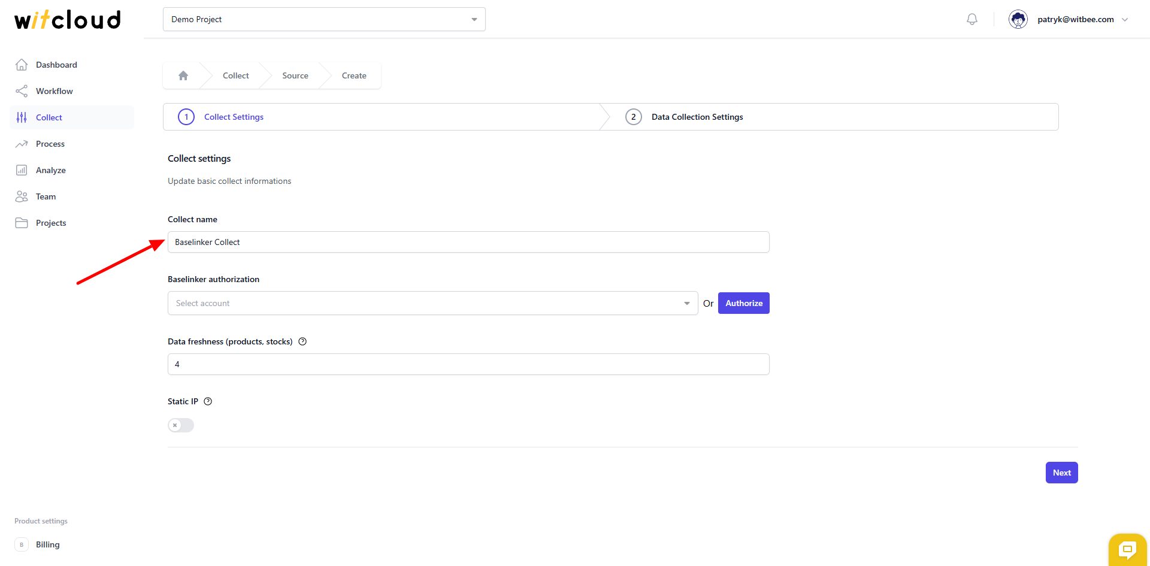Open the yellow chat widget
The width and height of the screenshot is (1150, 566).
pyautogui.click(x=1127, y=549)
